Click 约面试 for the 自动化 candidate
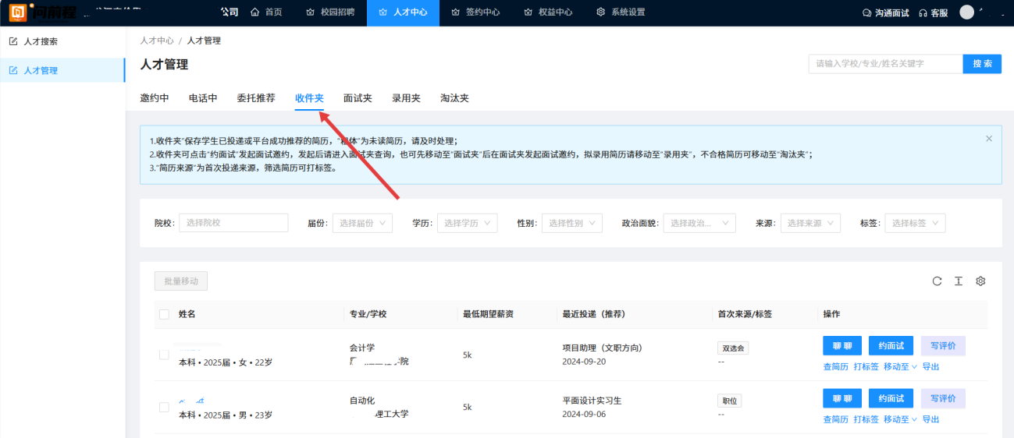The image size is (1014, 438). pos(891,398)
